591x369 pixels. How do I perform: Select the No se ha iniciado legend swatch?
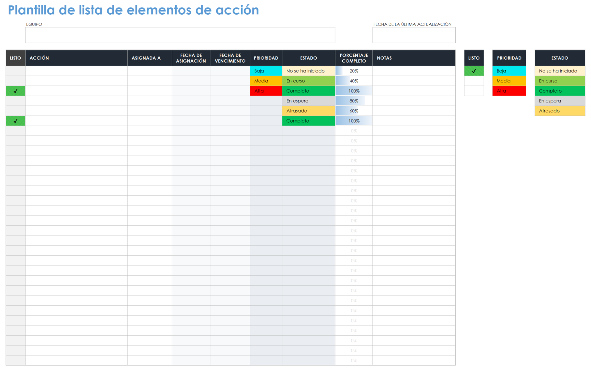(560, 71)
